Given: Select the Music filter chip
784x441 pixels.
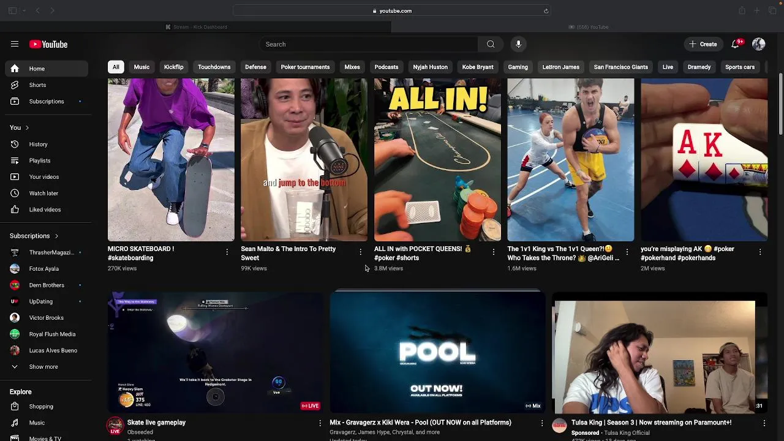Looking at the screenshot, I should [141, 67].
